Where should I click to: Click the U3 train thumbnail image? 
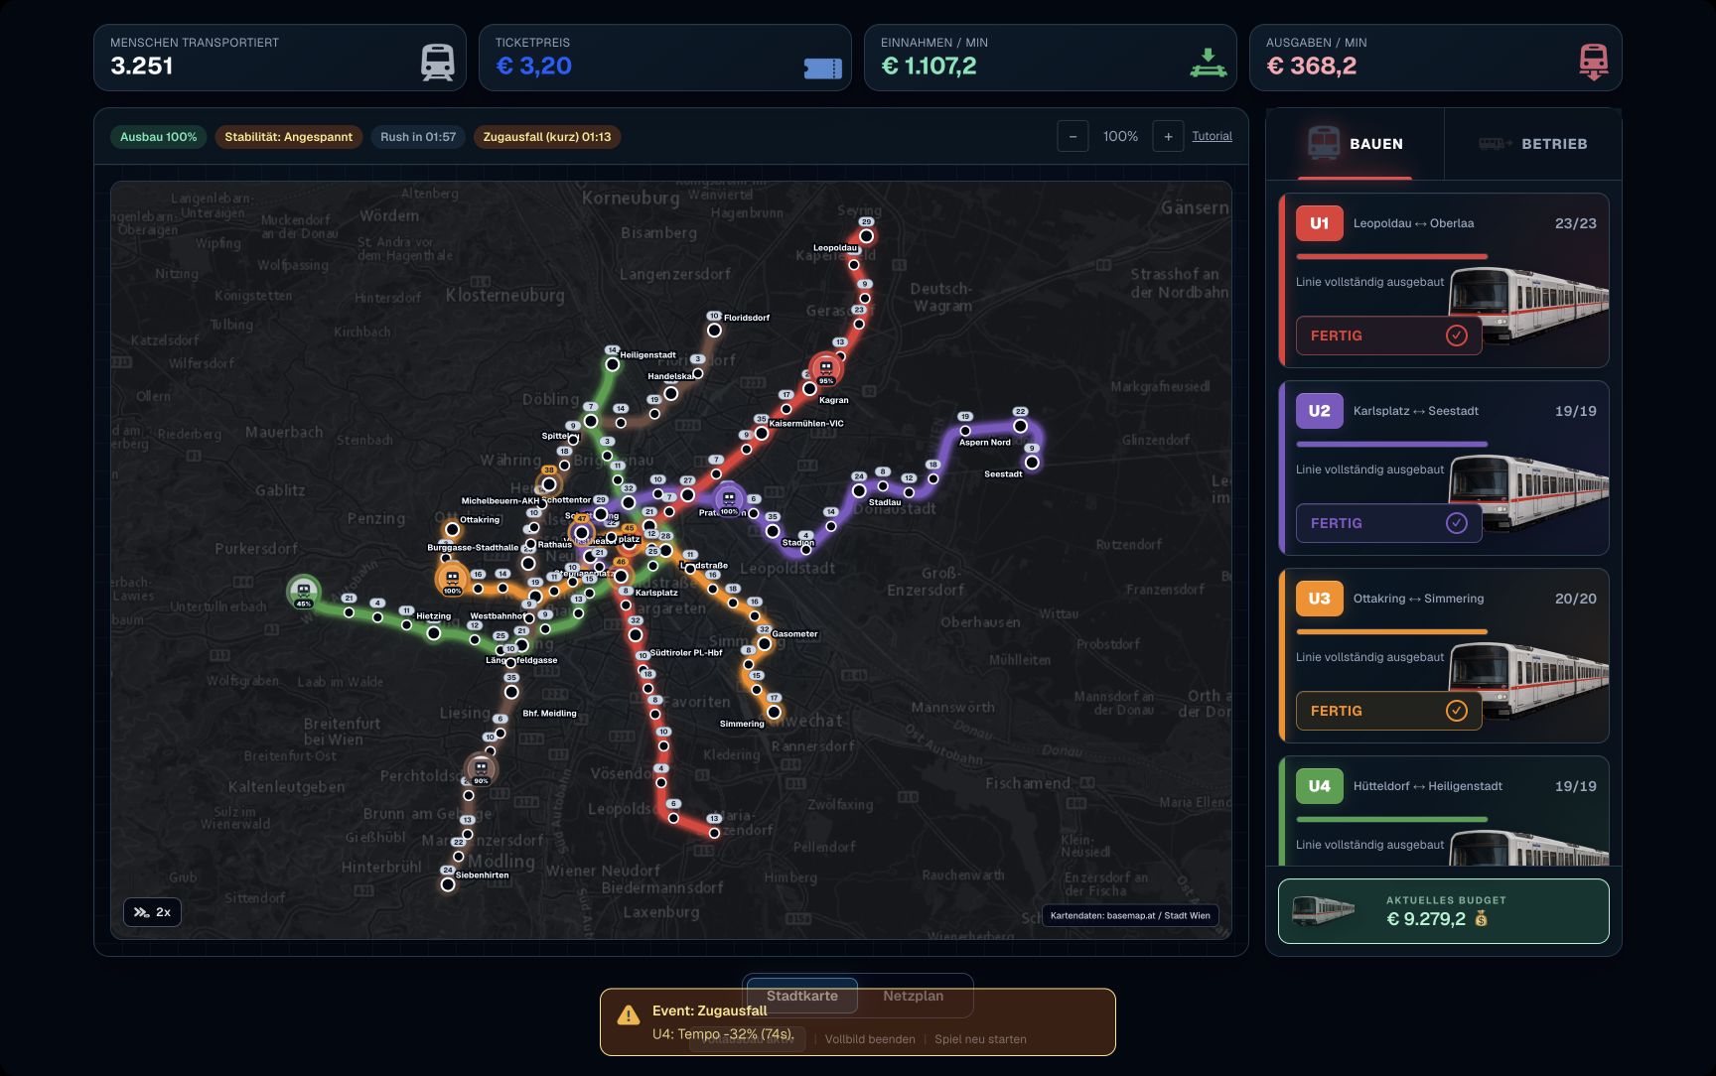[1529, 680]
